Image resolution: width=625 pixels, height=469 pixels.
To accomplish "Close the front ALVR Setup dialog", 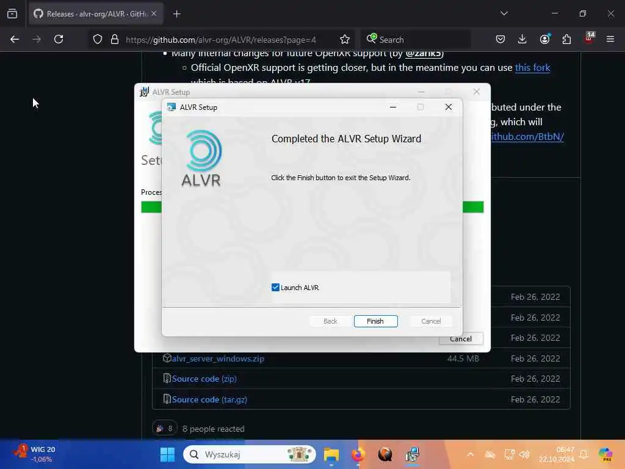I will tap(449, 107).
